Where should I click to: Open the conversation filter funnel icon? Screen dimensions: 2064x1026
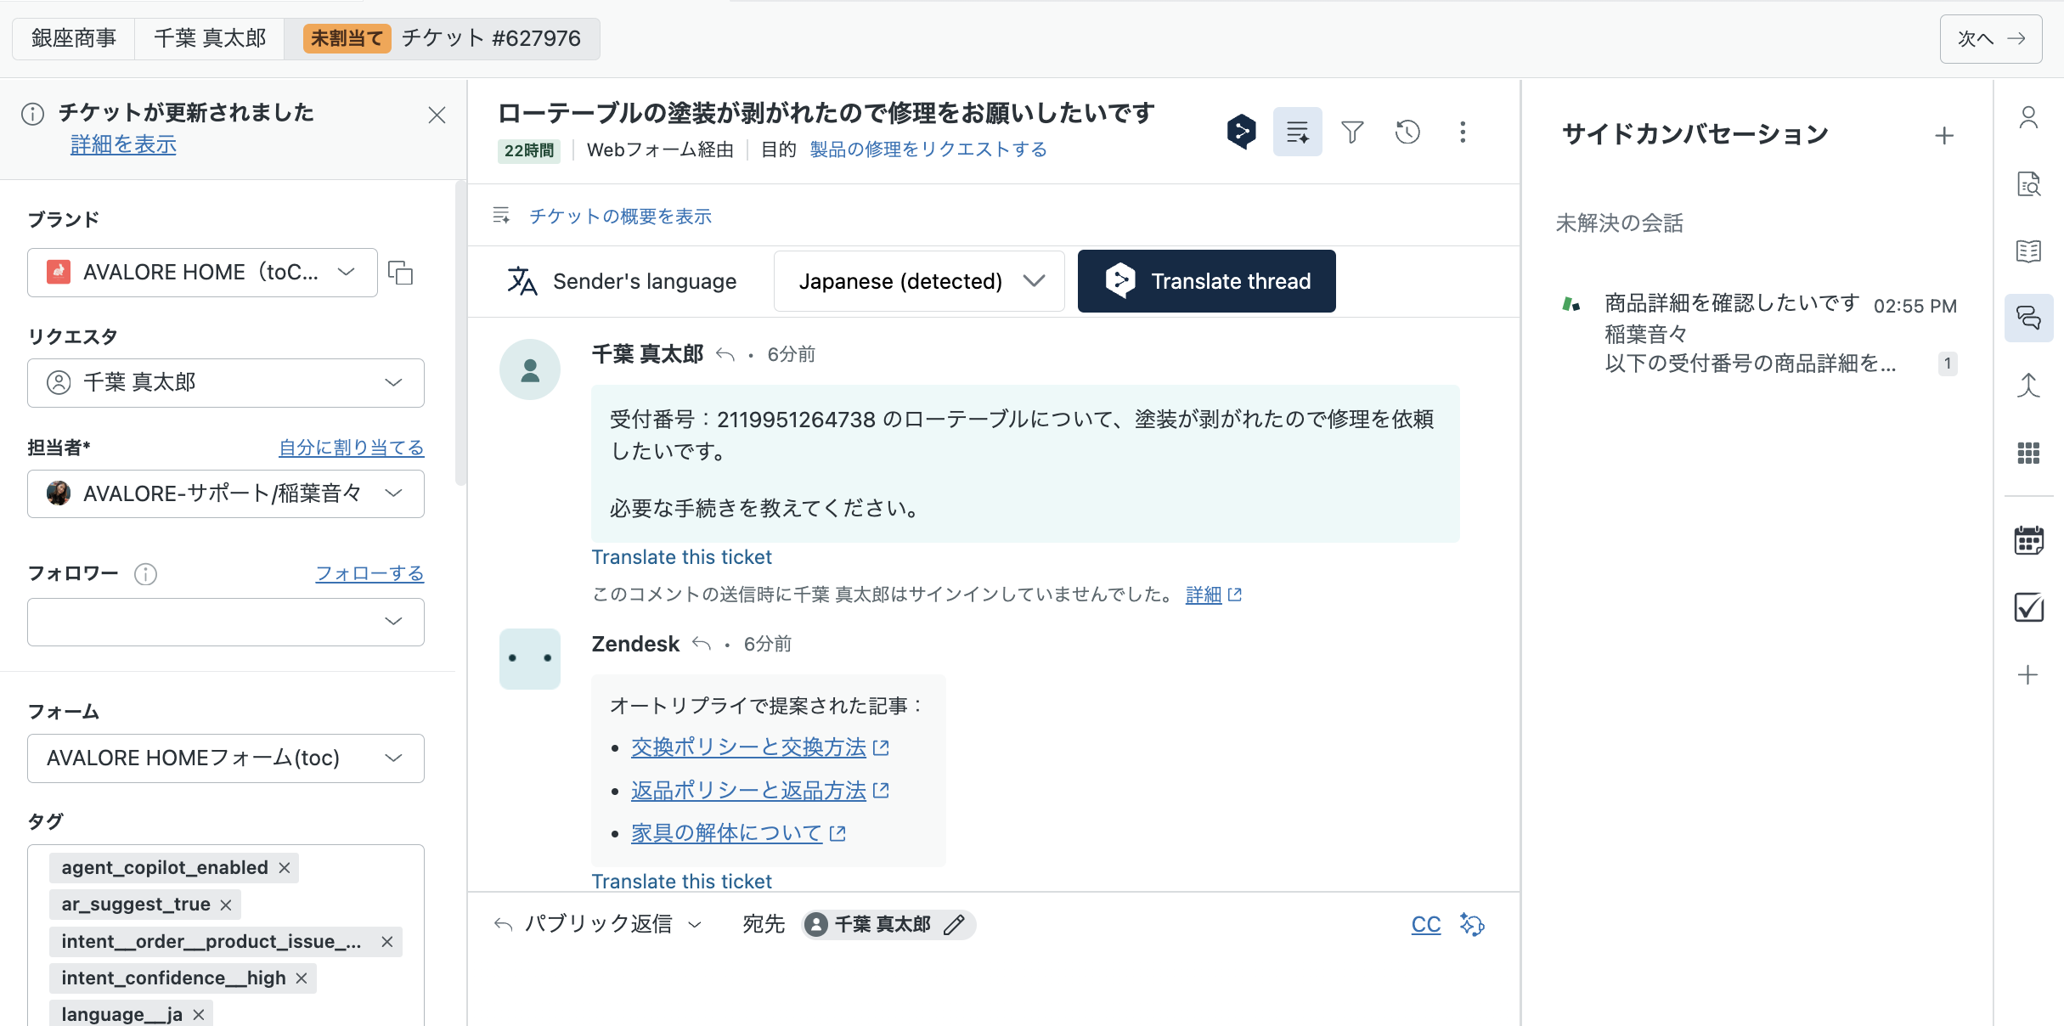click(x=1352, y=132)
